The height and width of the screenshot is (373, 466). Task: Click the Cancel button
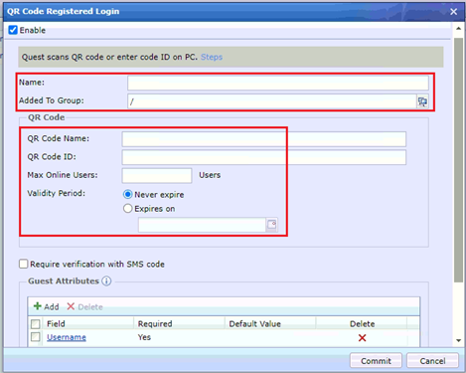(432, 361)
